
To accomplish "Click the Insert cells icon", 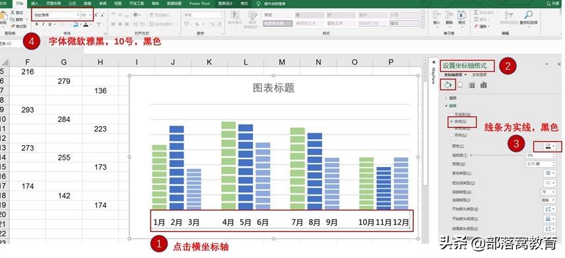I will click(437, 15).
